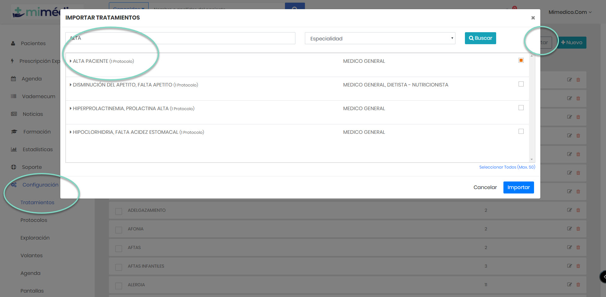The width and height of the screenshot is (606, 297).
Task: Uncheck the ALTA PACIENTE checkbox
Action: pos(521,60)
